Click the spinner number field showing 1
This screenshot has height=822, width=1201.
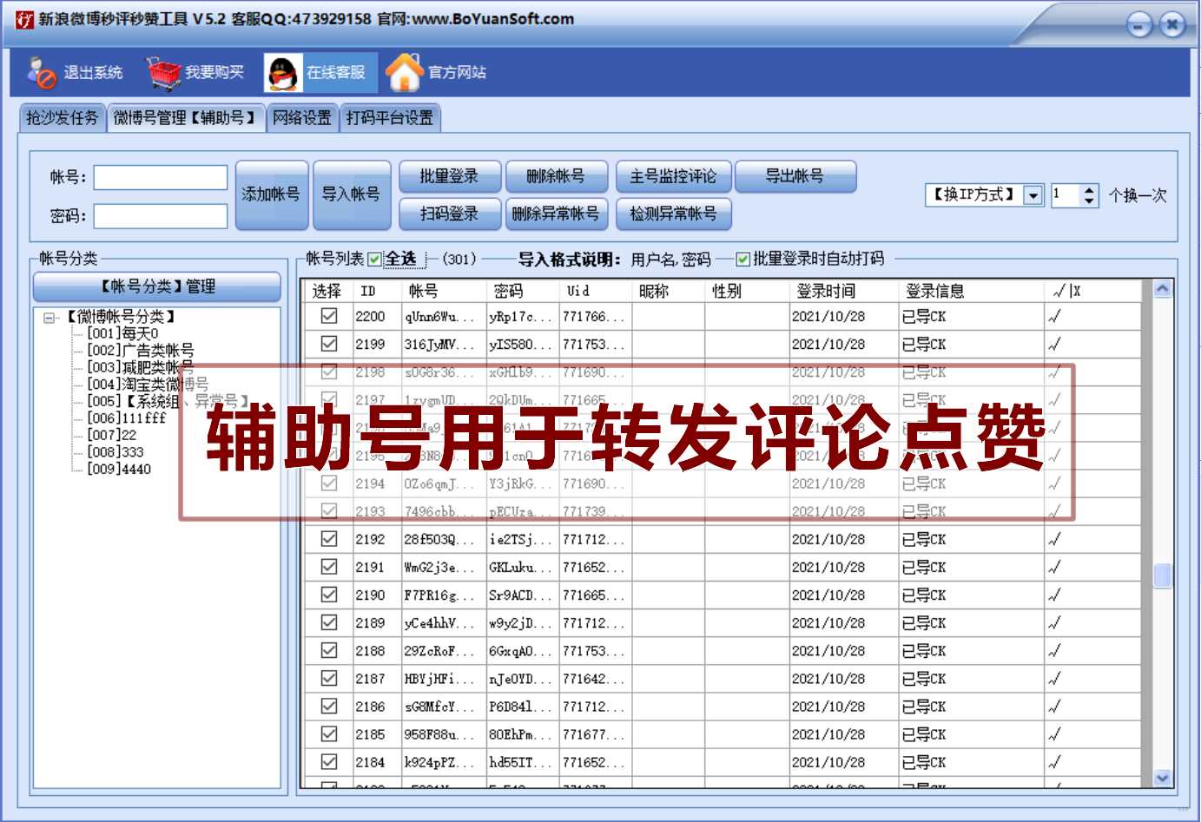pos(1066,195)
